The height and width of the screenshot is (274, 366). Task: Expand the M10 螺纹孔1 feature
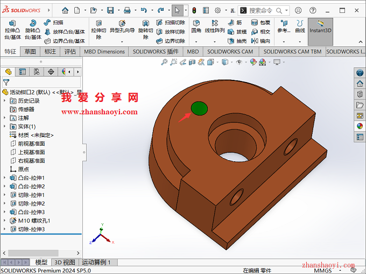tap(4, 221)
